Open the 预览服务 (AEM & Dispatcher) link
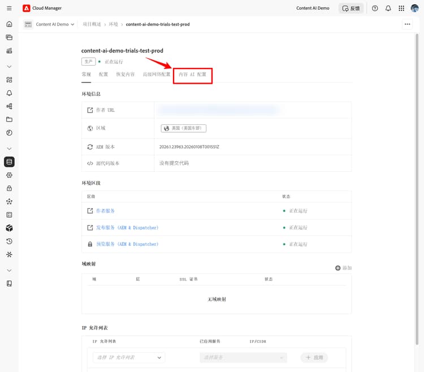Screen dimensions: 424x372 pos(127,244)
